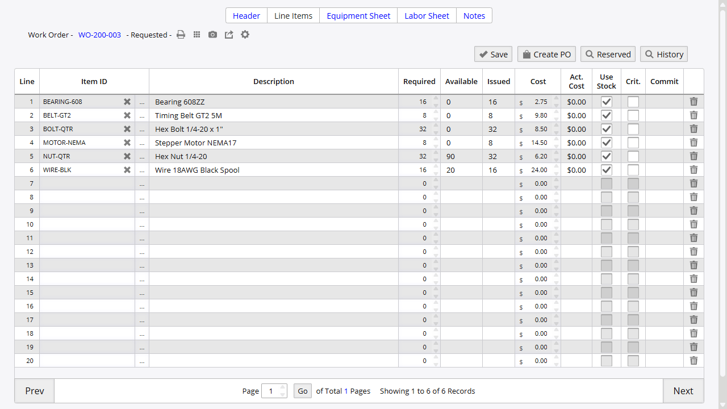The image size is (727, 409).
Task: Switch to the Equipment Sheet tab
Action: (358, 15)
